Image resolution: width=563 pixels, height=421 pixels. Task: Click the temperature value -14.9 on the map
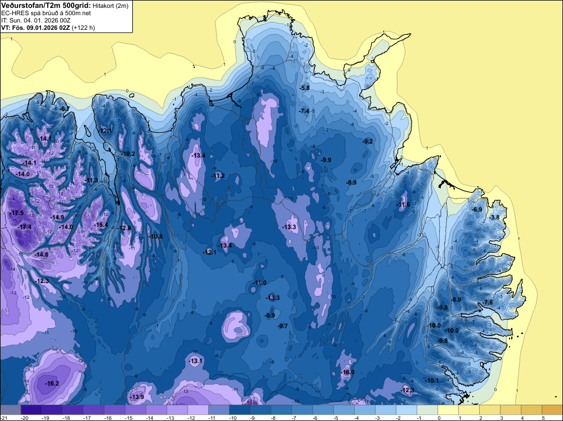[57, 218]
